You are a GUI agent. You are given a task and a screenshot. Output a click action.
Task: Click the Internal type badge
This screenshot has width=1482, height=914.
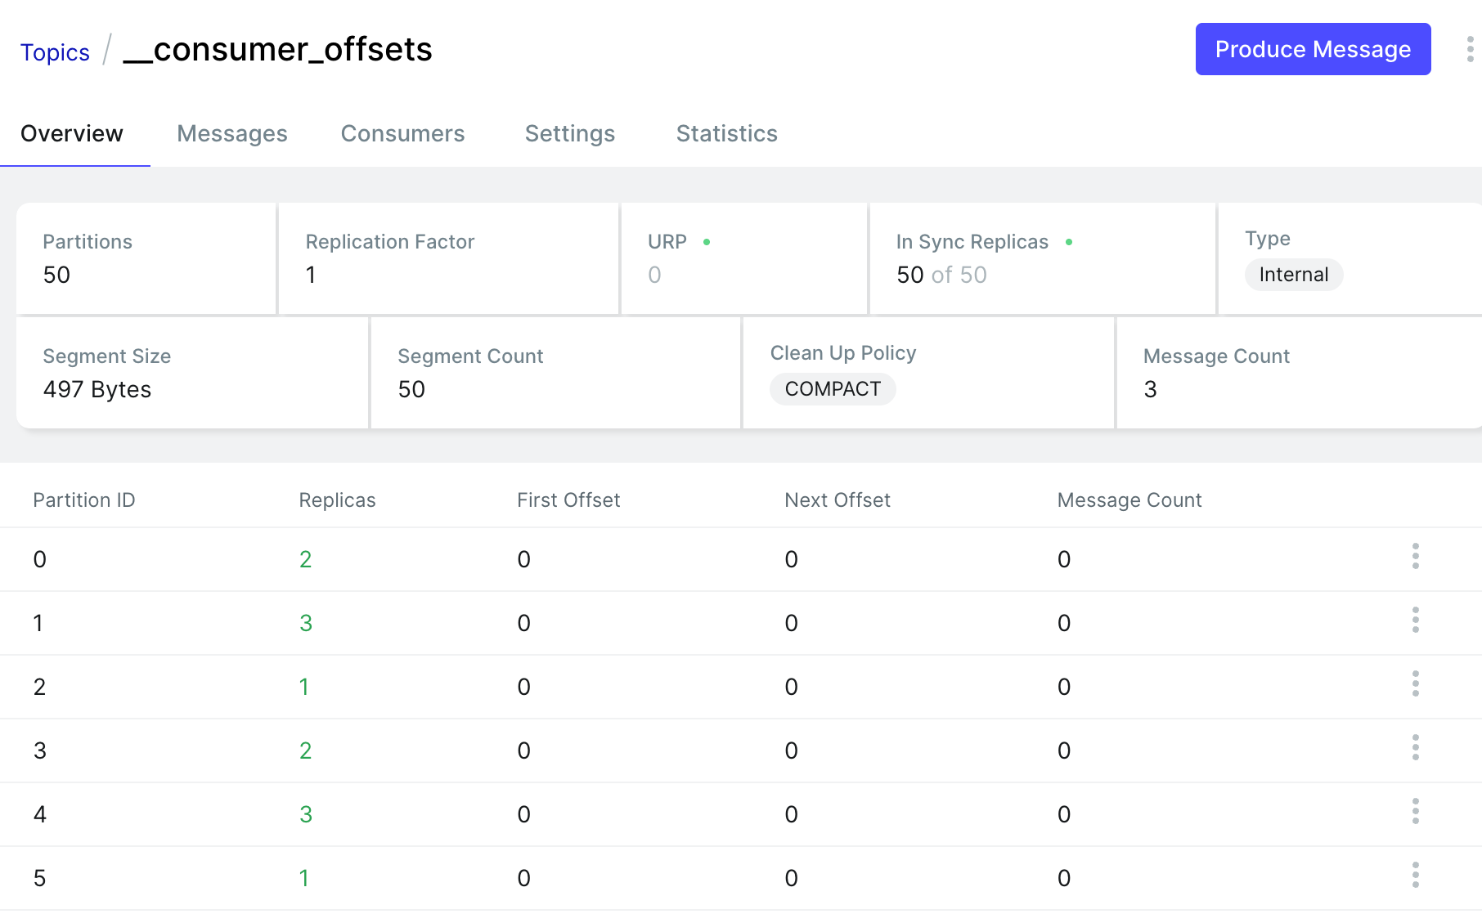click(1293, 275)
